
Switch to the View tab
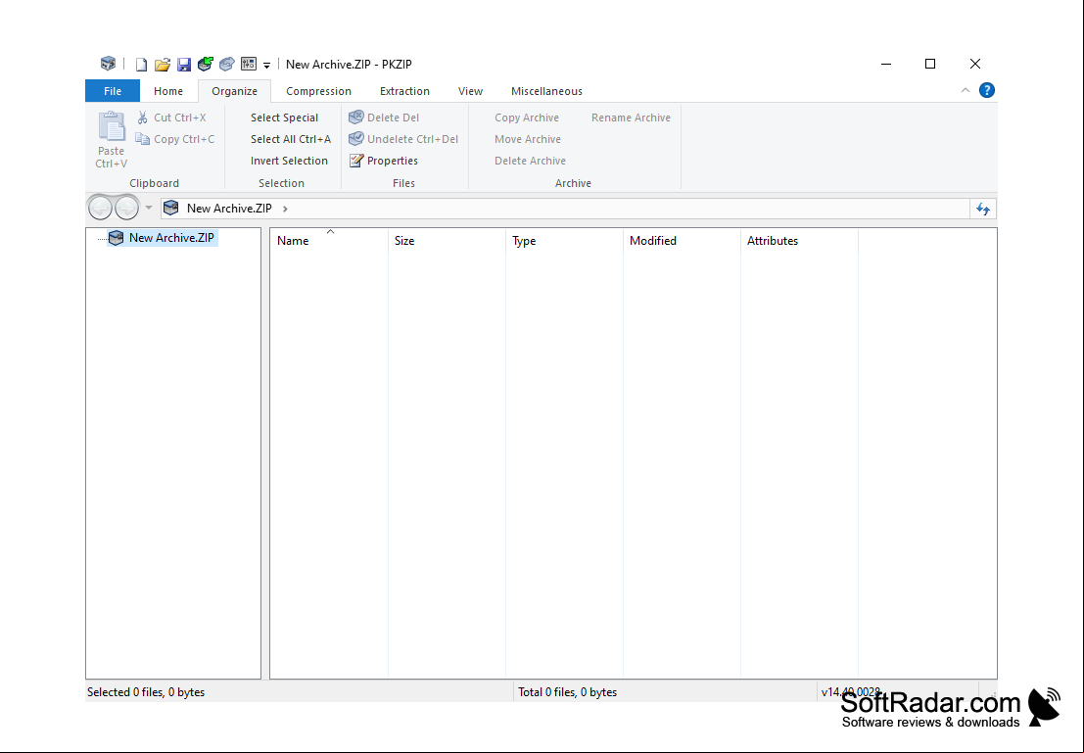470,91
